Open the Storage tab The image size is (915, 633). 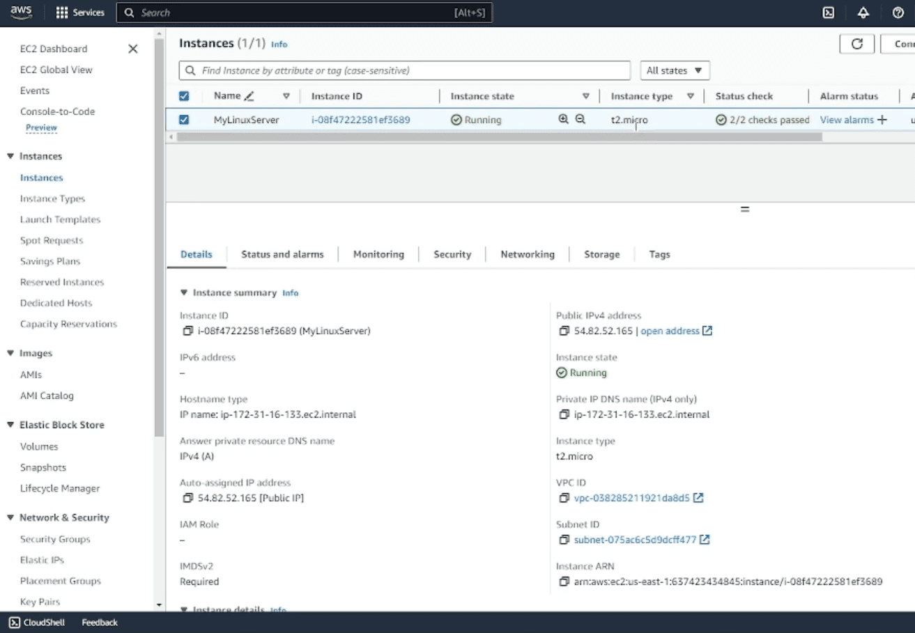tap(601, 254)
